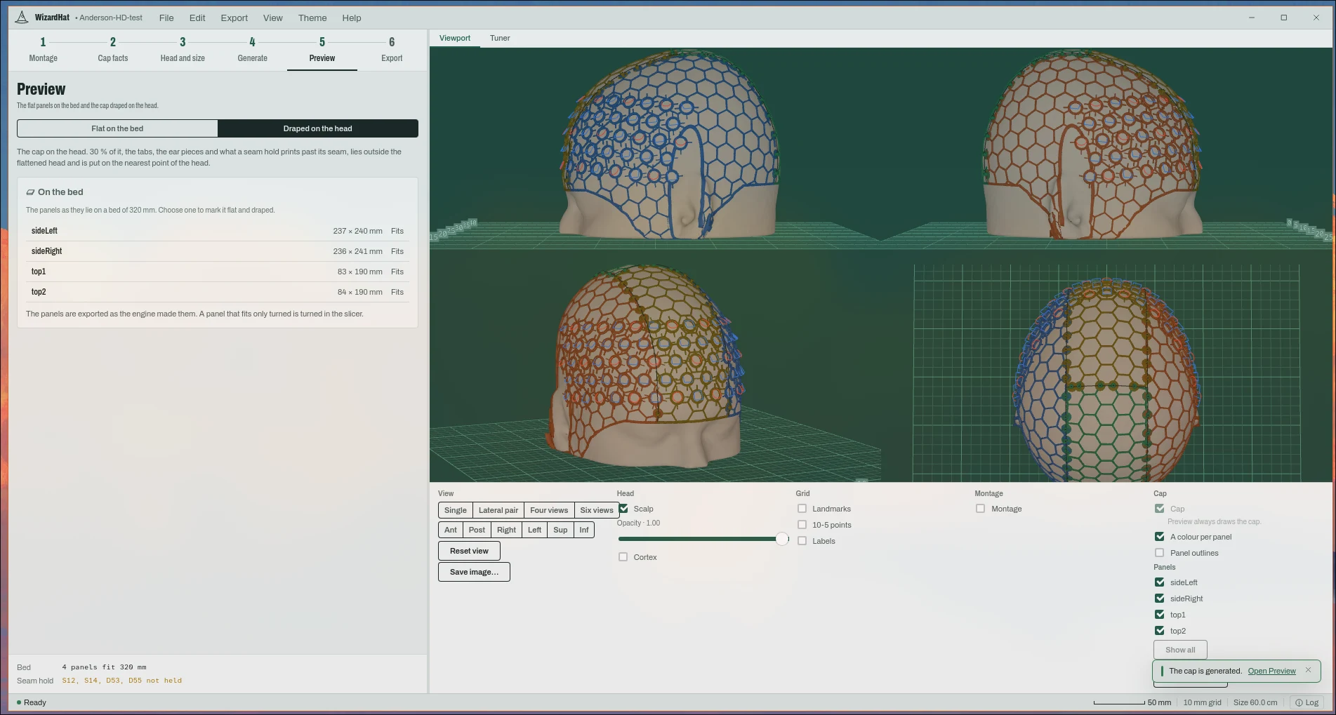Select the Viewport tab
The image size is (1336, 715).
coord(455,38)
